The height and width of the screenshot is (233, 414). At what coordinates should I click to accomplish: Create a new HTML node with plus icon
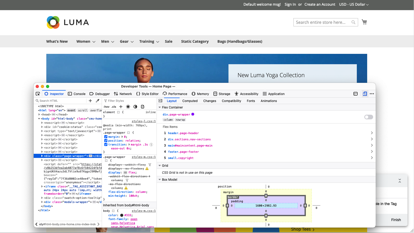pos(90,101)
